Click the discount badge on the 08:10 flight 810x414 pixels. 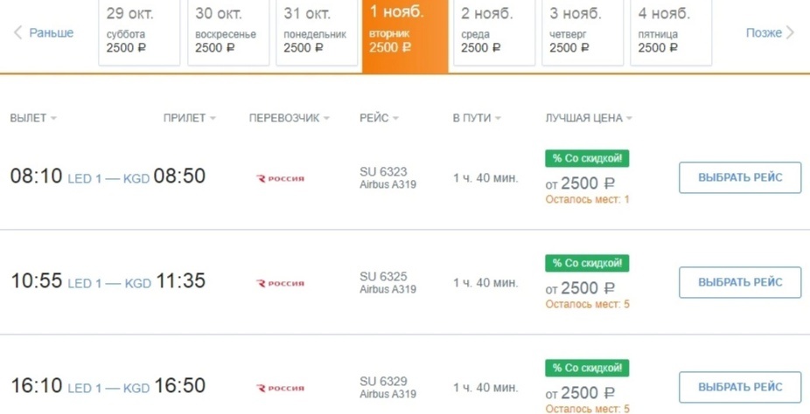pyautogui.click(x=587, y=158)
